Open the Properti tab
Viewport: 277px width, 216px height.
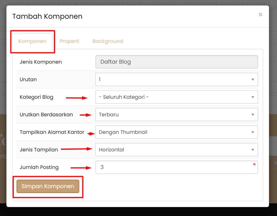tap(69, 41)
